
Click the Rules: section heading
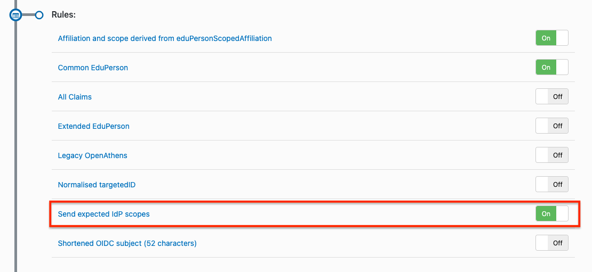63,15
